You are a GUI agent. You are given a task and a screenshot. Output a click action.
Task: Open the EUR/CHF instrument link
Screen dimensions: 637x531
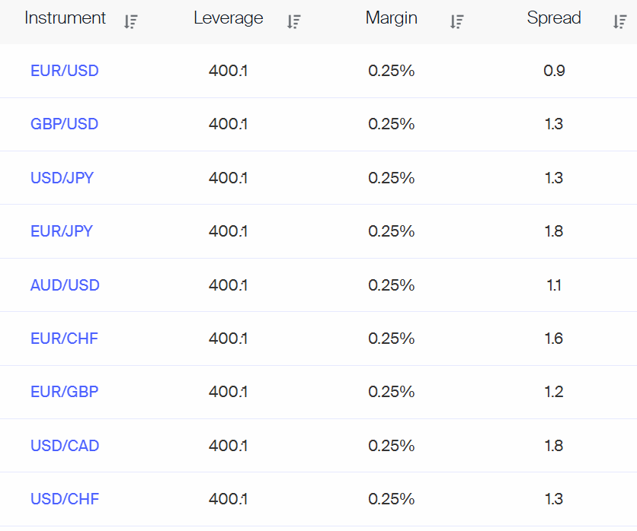[x=64, y=339]
